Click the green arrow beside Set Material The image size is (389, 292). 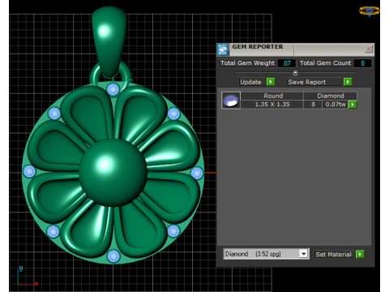360,254
